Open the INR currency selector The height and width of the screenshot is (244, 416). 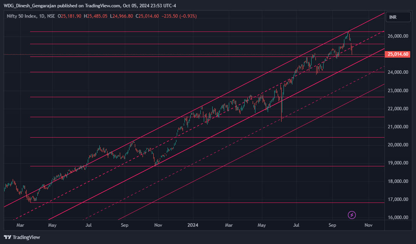(x=398, y=17)
